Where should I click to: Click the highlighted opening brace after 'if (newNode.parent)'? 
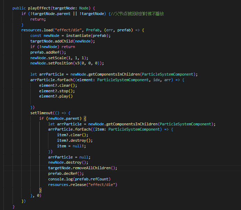coord(85,118)
